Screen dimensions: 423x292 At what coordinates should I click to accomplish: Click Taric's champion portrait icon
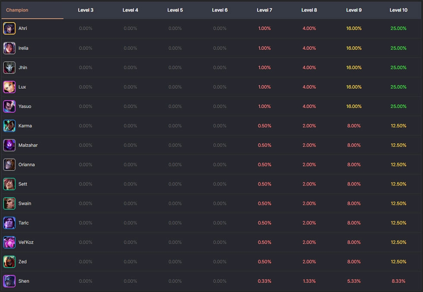pyautogui.click(x=9, y=223)
